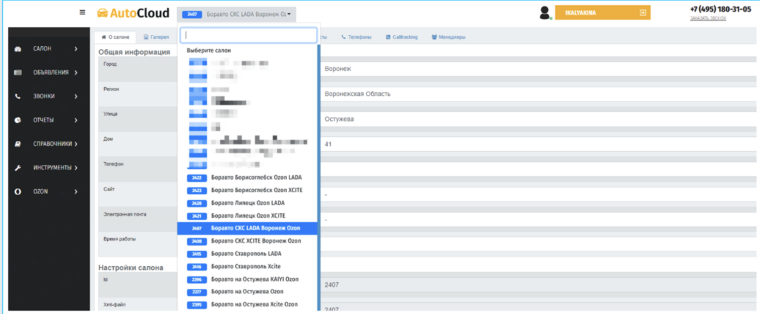Click the Ozon sidebar icon
Screen dimensions: 760x314
pos(18,191)
